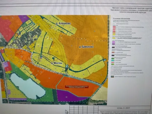The width and height of the screenshot is (152, 114).
Task: Choose the brown legend swatch
Action: pos(113,52)
